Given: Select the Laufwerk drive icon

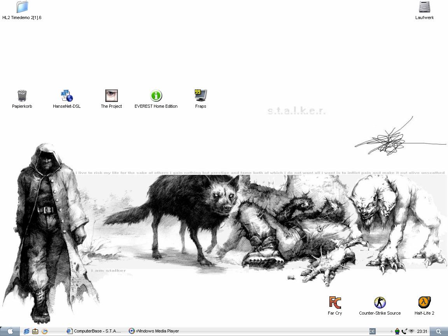Looking at the screenshot, I should [x=425, y=10].
